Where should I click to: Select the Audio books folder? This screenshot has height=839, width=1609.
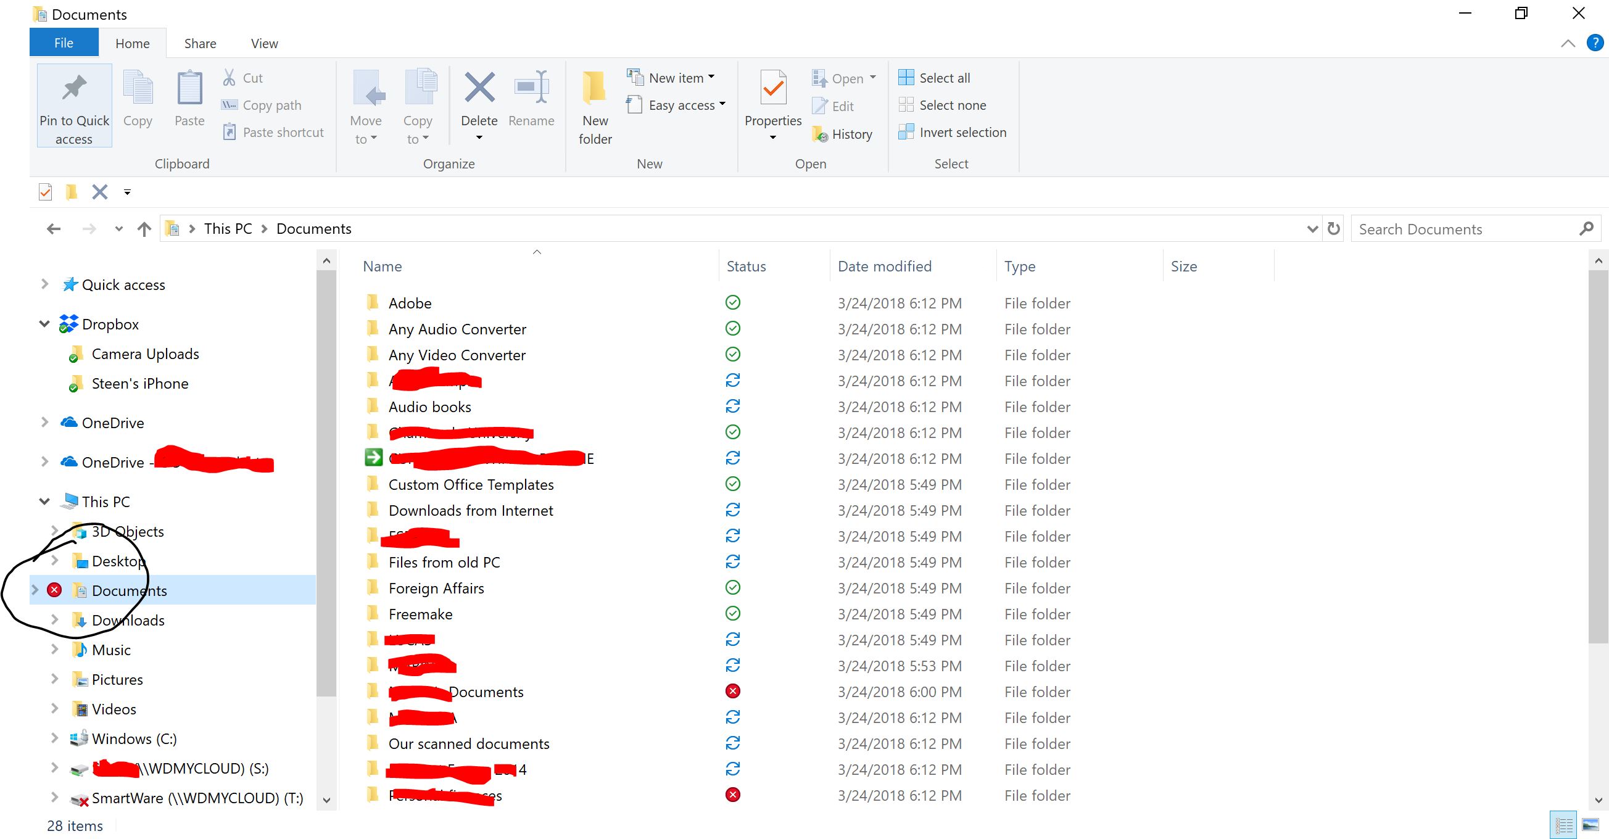pos(430,407)
